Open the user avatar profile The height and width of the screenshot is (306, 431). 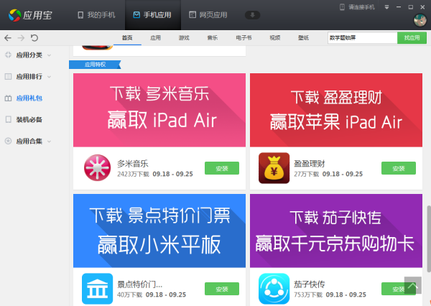pos(420,20)
